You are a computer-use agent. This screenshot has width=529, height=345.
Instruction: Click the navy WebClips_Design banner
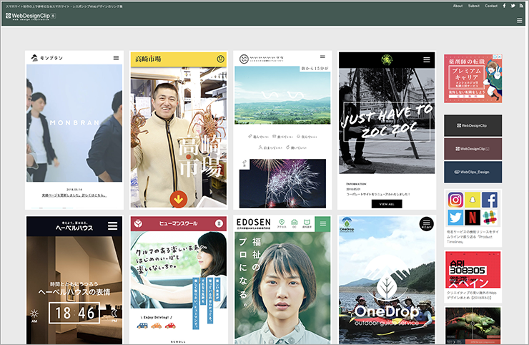pos(473,172)
